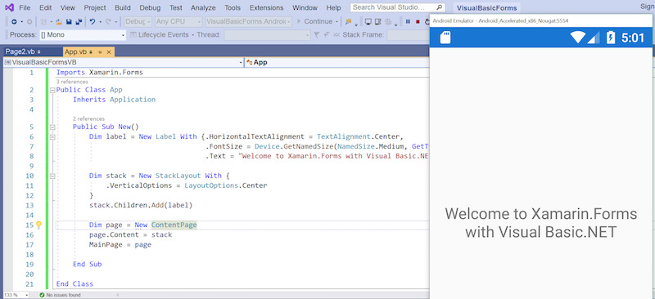Open the File menu

[25, 7]
